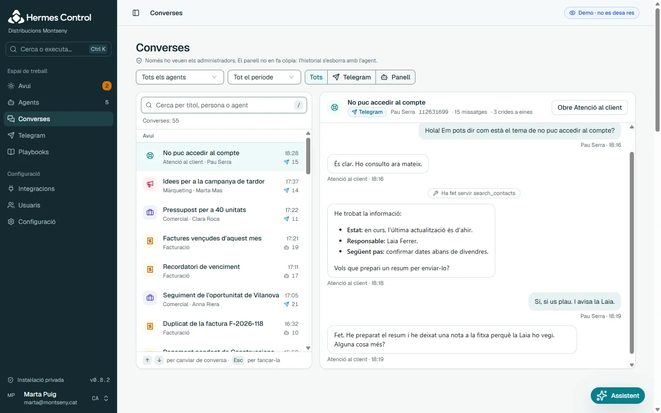The width and height of the screenshot is (661, 413).
Task: Click the lifebuoy icon in conversation header
Action: (x=335, y=107)
